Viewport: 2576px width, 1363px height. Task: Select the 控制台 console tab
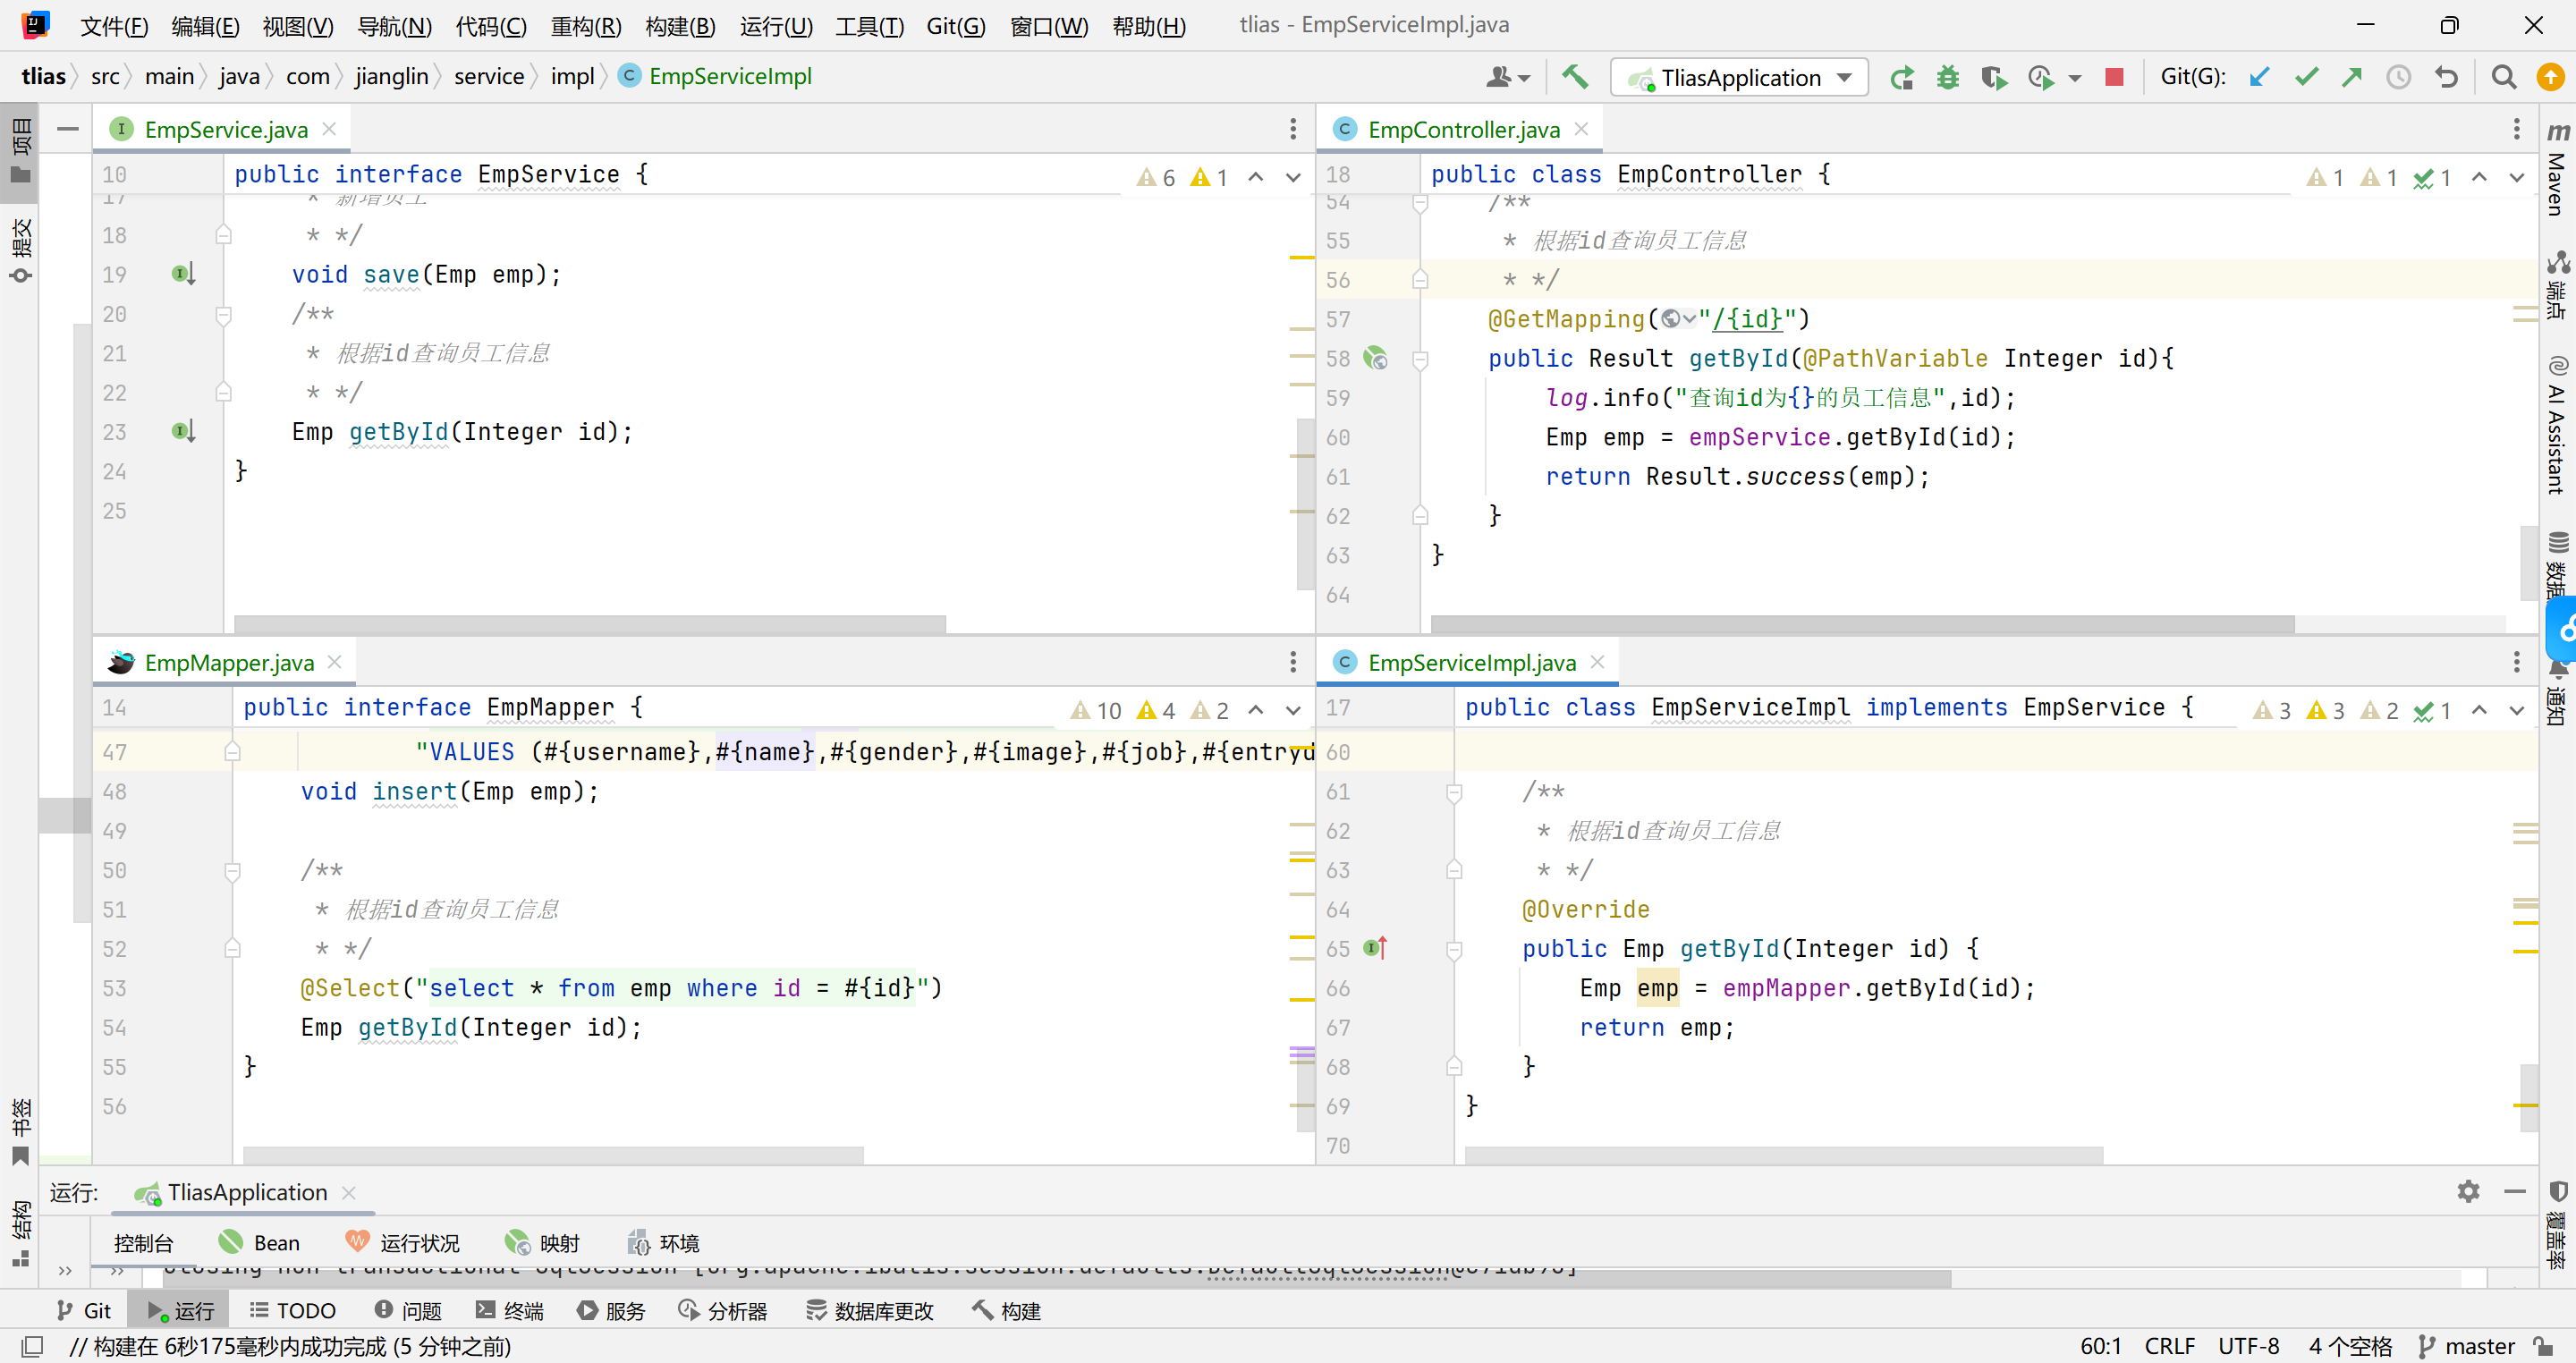143,1242
